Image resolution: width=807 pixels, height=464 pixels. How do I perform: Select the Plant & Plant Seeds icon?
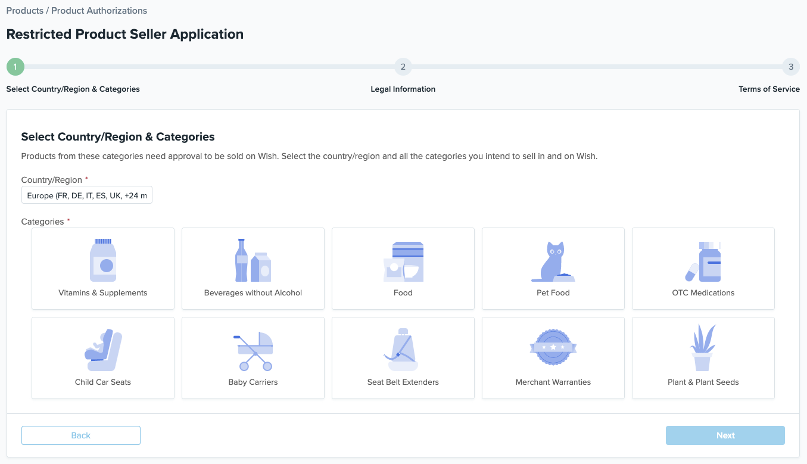coord(703,348)
